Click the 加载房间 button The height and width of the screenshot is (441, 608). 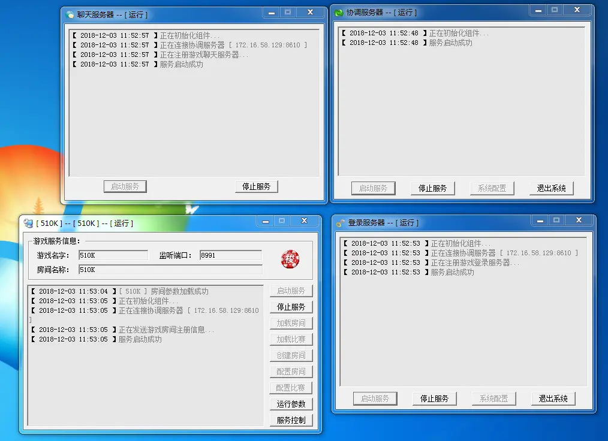click(291, 323)
